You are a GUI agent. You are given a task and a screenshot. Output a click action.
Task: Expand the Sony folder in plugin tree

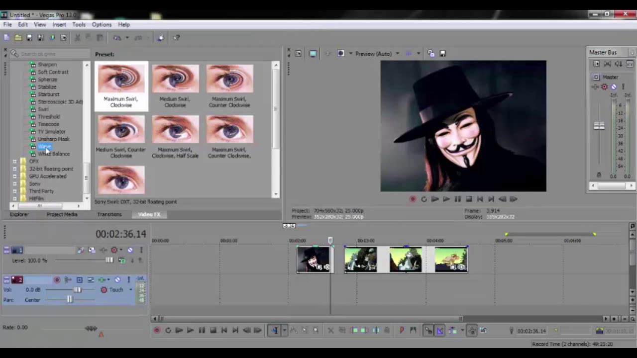pos(15,184)
